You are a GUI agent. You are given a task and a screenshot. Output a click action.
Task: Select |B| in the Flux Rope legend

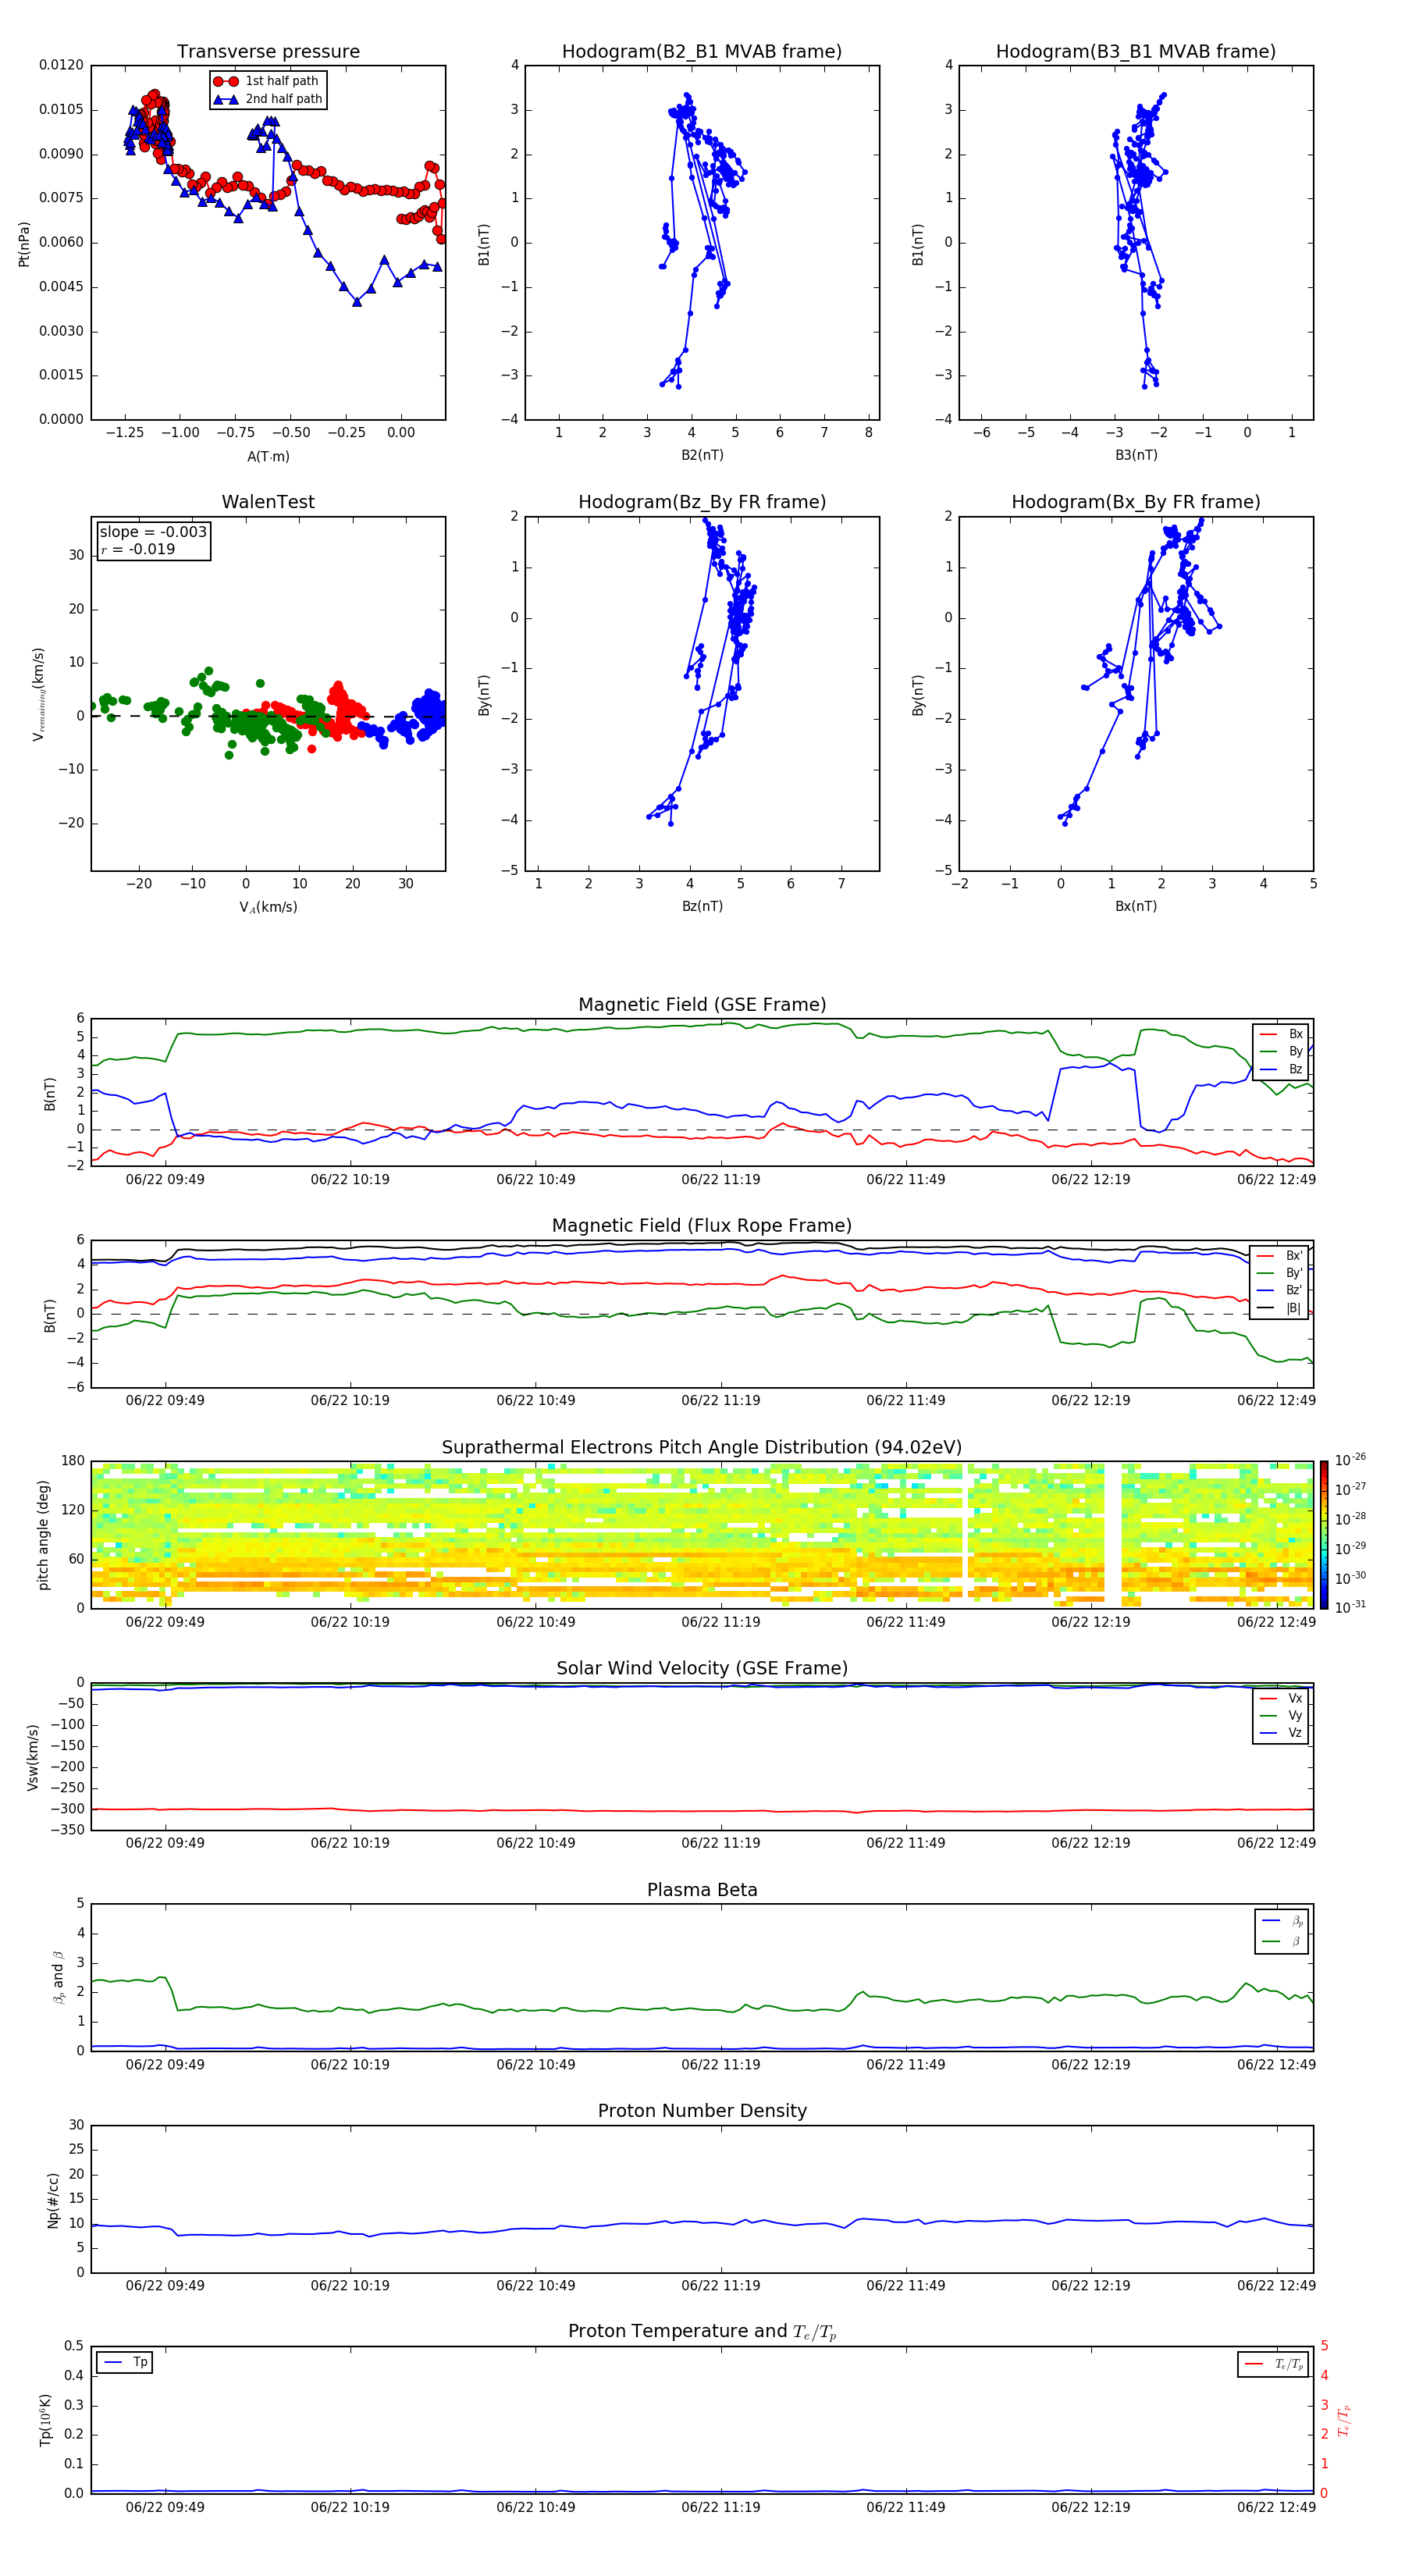1279,1308
